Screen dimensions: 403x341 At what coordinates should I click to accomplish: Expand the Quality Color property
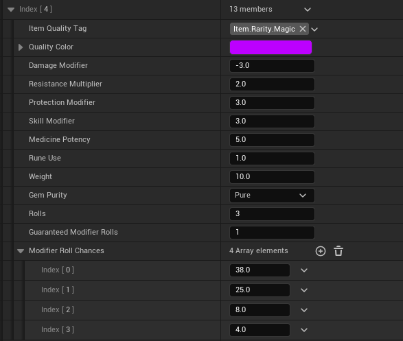21,47
